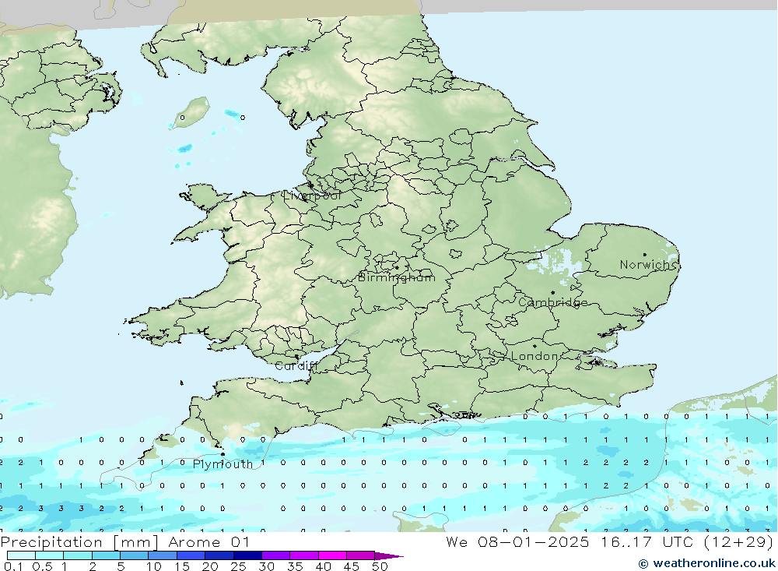
Task: Click the Cambridge city label
Action: coord(552,302)
